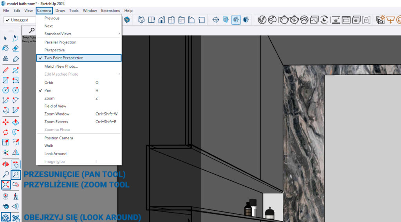The width and height of the screenshot is (401, 222).
Task: Select the Eraser tool in left toolbar
Action: [x=16, y=49]
